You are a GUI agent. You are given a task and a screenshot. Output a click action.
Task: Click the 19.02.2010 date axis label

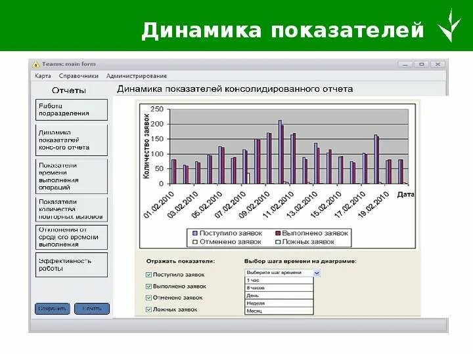coord(373,205)
